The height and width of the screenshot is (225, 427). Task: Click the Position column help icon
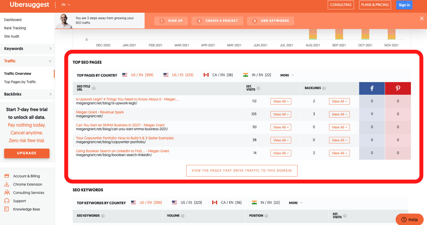266,216
